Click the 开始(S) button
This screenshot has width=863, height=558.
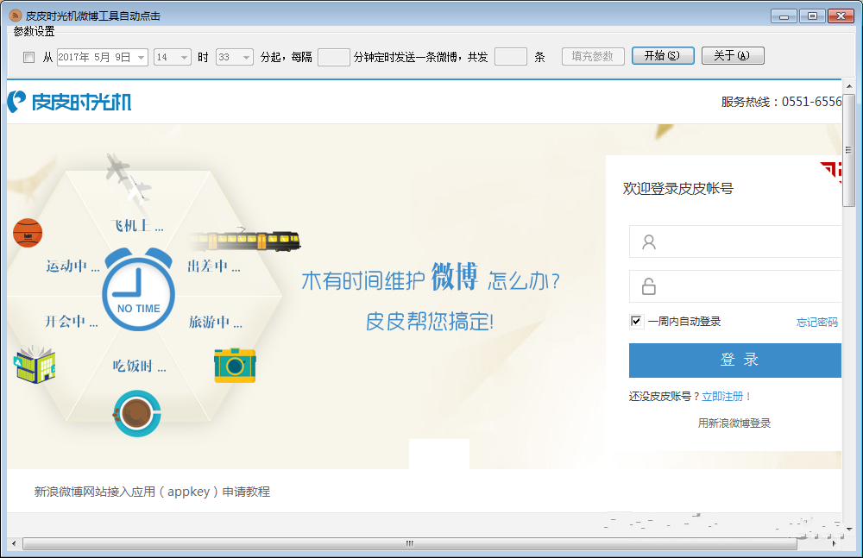[x=663, y=55]
